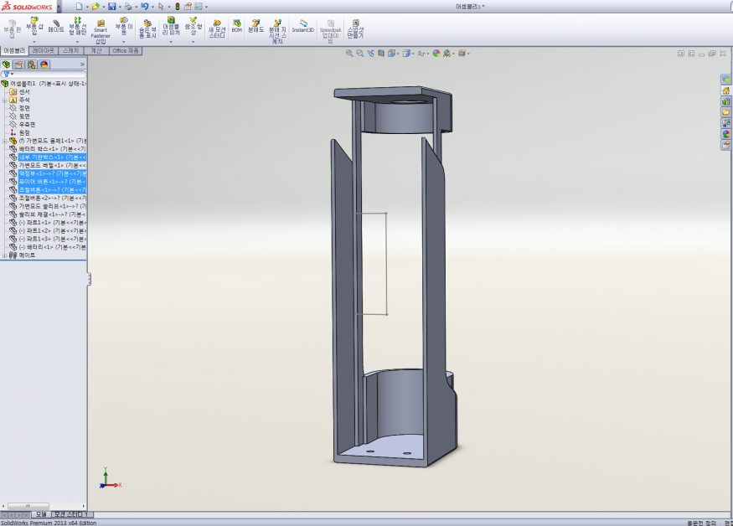Click 숨은 부품 표시 (Show Hidden Components)
Viewport: 733px width, 526px height.
tap(147, 29)
